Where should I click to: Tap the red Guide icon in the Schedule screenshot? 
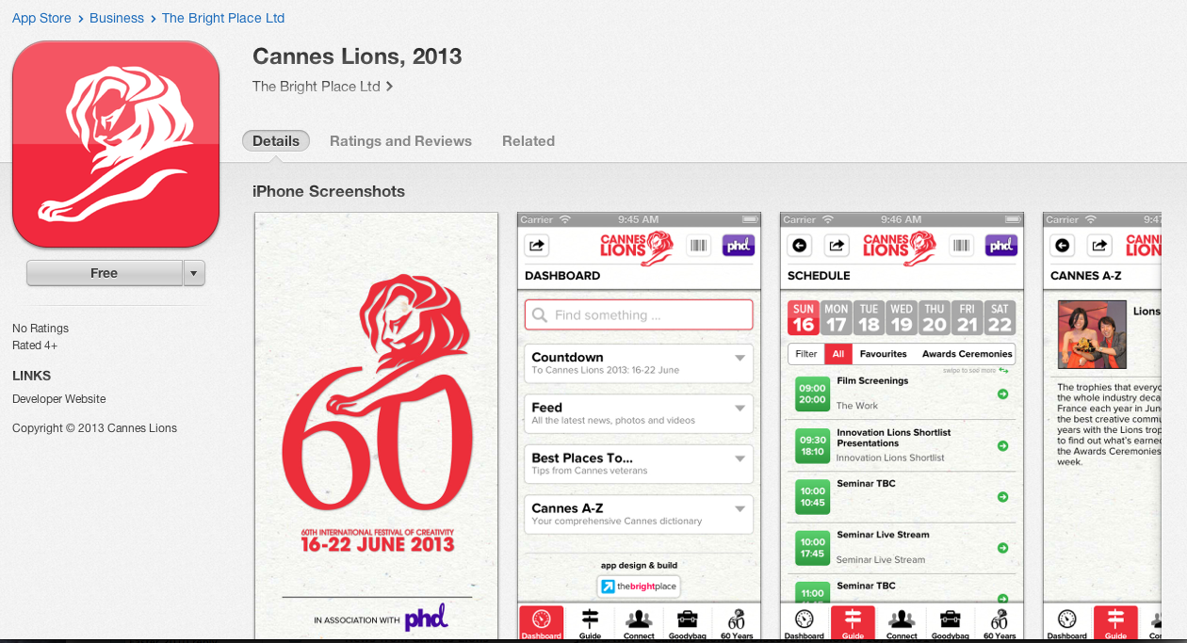click(854, 622)
